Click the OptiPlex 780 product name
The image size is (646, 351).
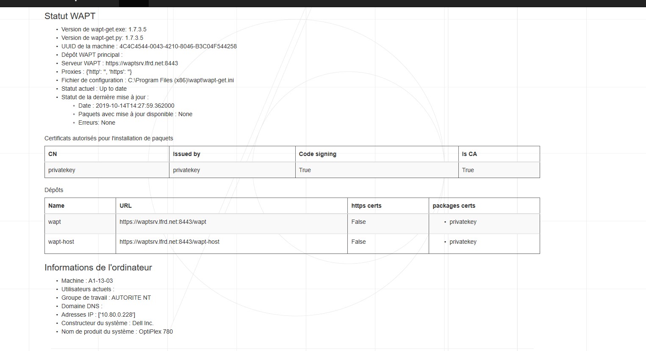coord(156,331)
